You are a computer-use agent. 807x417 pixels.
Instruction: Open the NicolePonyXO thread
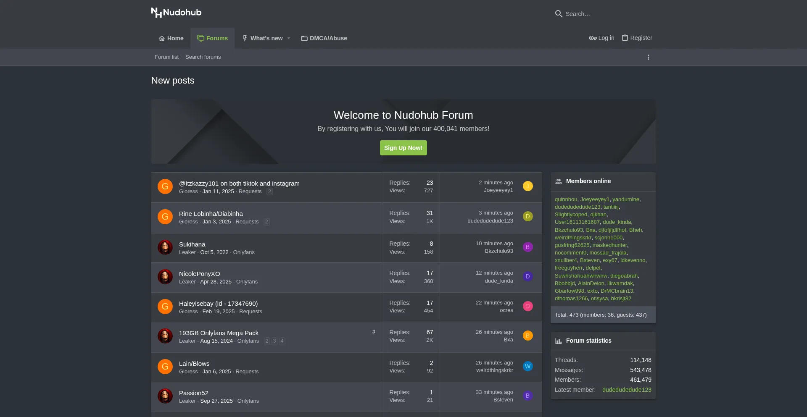200,274
